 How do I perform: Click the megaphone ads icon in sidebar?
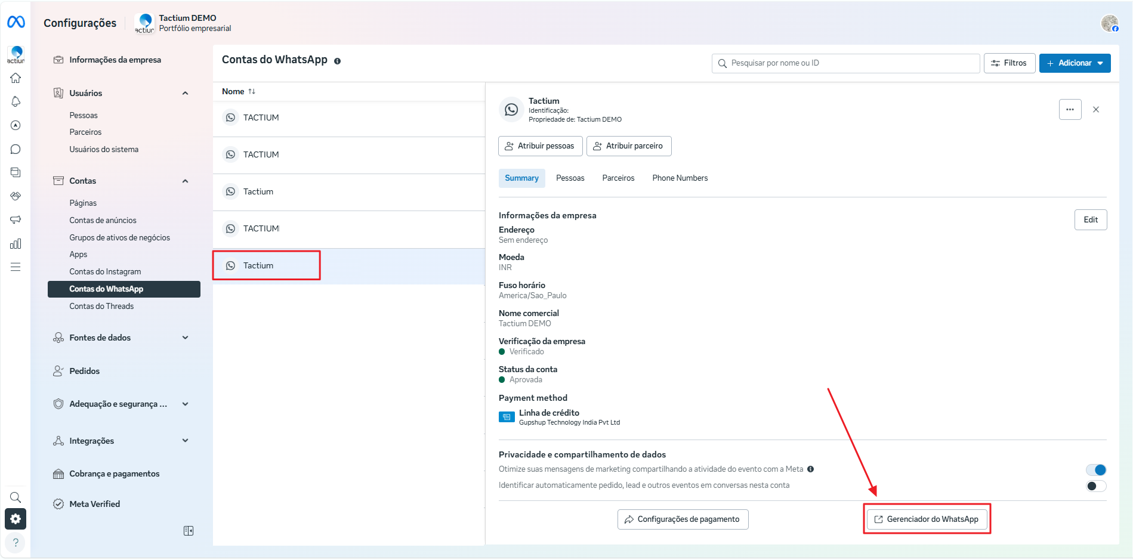click(x=16, y=219)
